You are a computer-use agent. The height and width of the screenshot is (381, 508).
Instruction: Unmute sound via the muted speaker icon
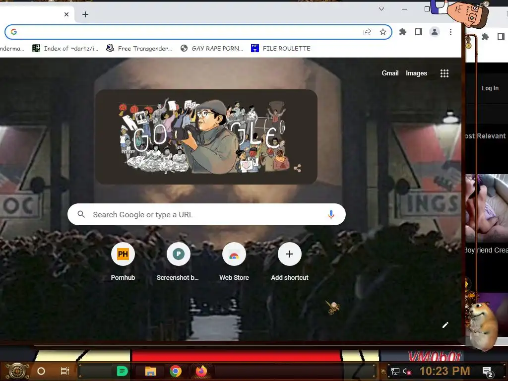click(x=407, y=372)
